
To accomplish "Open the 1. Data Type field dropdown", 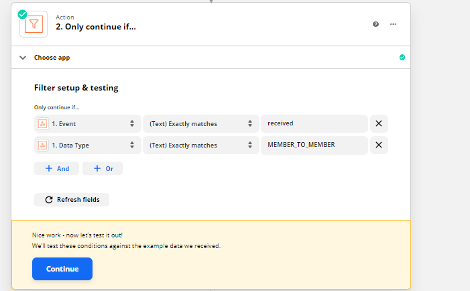I will coord(88,145).
